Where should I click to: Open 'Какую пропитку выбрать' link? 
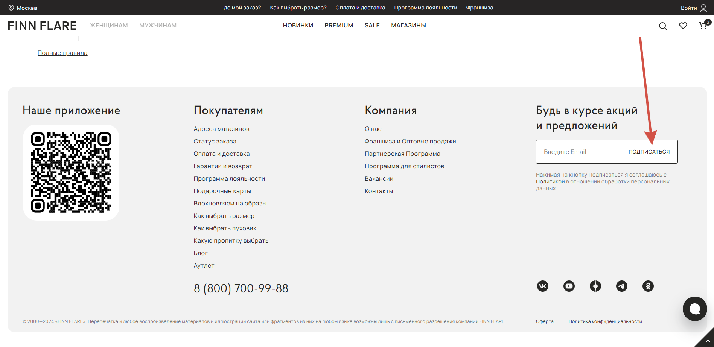click(x=231, y=240)
